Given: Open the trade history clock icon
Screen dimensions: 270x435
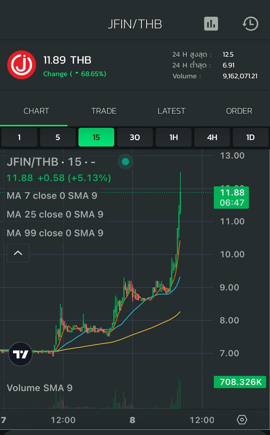Looking at the screenshot, I should pos(250,24).
